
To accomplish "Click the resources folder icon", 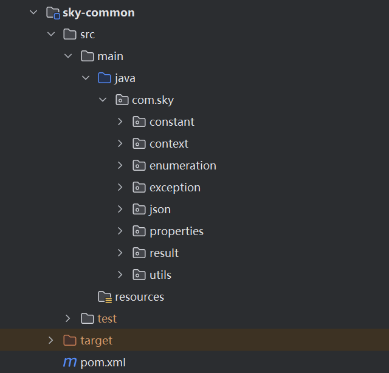I will [105, 297].
